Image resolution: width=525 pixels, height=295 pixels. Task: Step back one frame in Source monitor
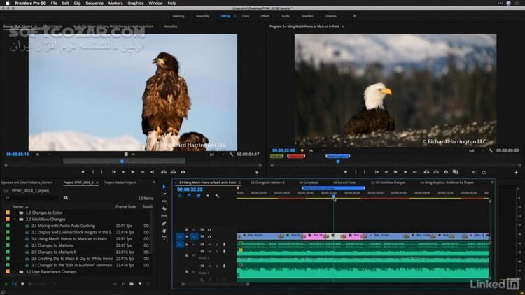(123, 172)
